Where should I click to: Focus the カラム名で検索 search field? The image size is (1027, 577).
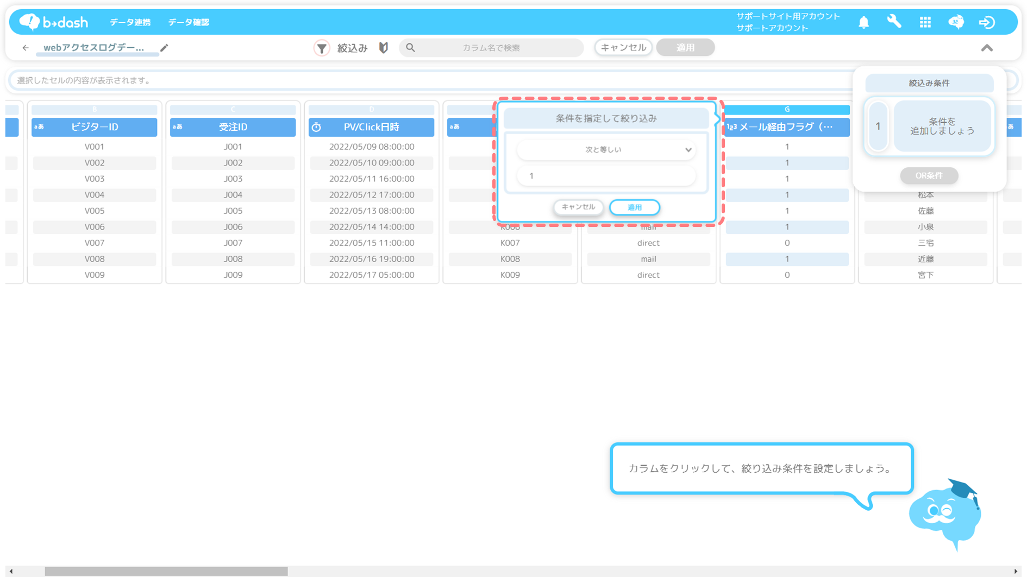click(x=491, y=48)
